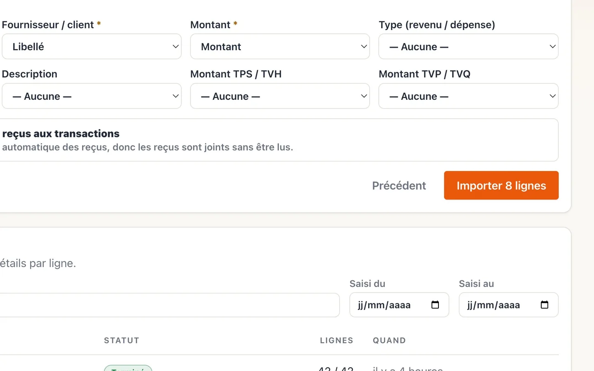Open the Montant column dropdown
This screenshot has height=371, width=594.
(x=280, y=47)
